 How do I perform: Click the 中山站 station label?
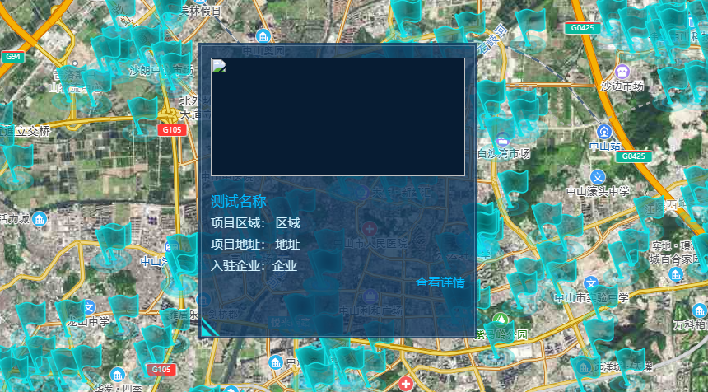[604, 146]
